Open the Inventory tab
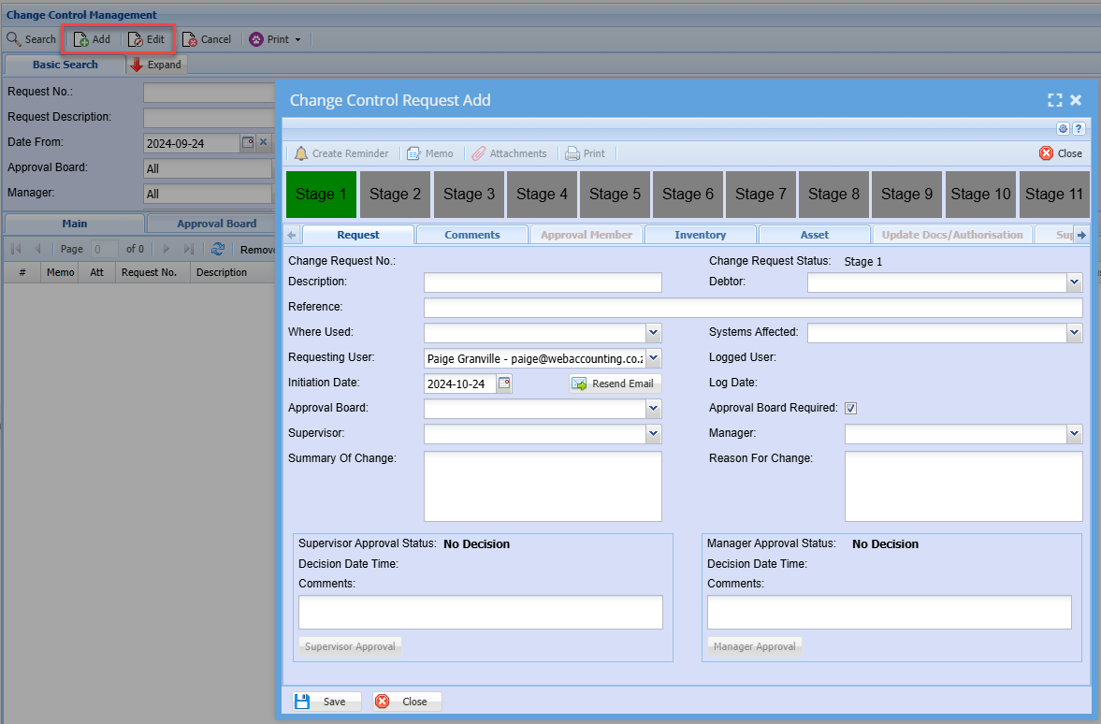Image resolution: width=1101 pixels, height=724 pixels. pyautogui.click(x=700, y=235)
